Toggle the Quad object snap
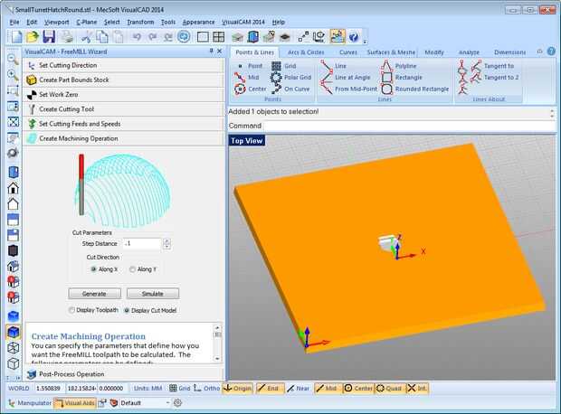The image size is (561, 414). (x=390, y=389)
